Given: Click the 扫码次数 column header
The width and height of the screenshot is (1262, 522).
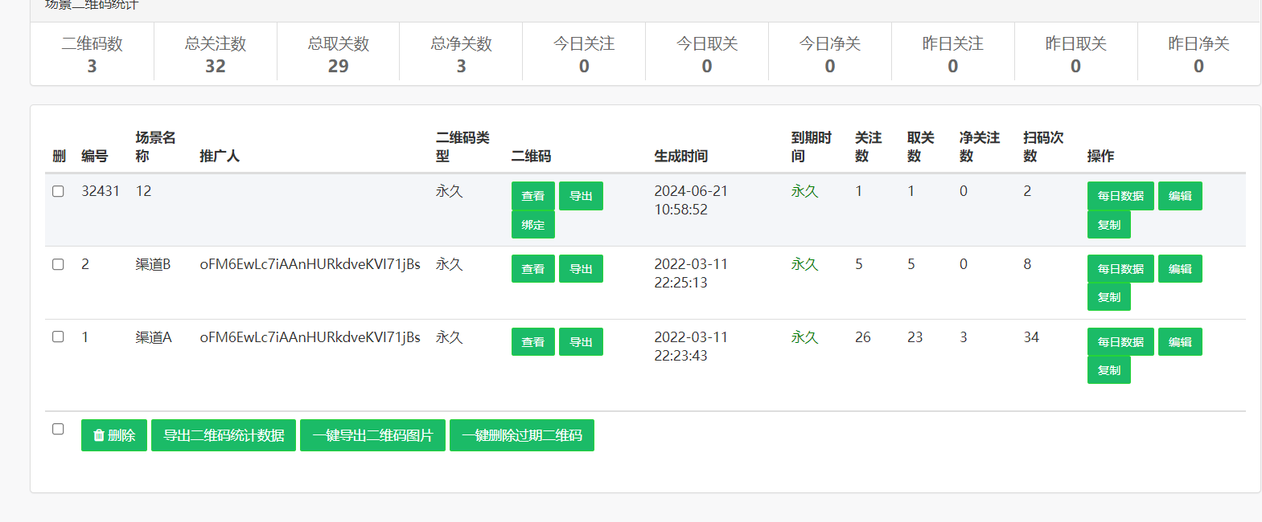Looking at the screenshot, I should [x=1042, y=146].
